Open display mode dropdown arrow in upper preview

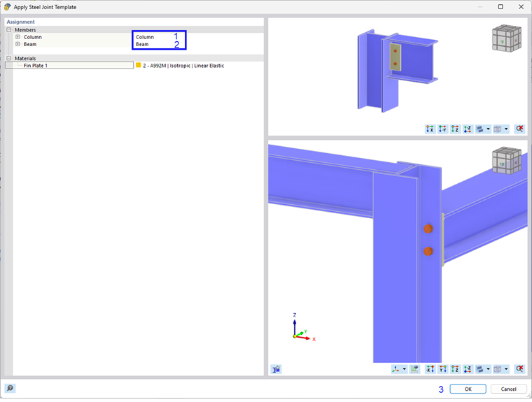[x=488, y=129]
